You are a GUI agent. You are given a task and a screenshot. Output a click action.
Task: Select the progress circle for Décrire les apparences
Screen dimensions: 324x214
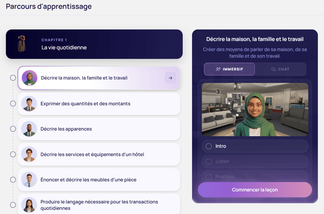(x=13, y=129)
